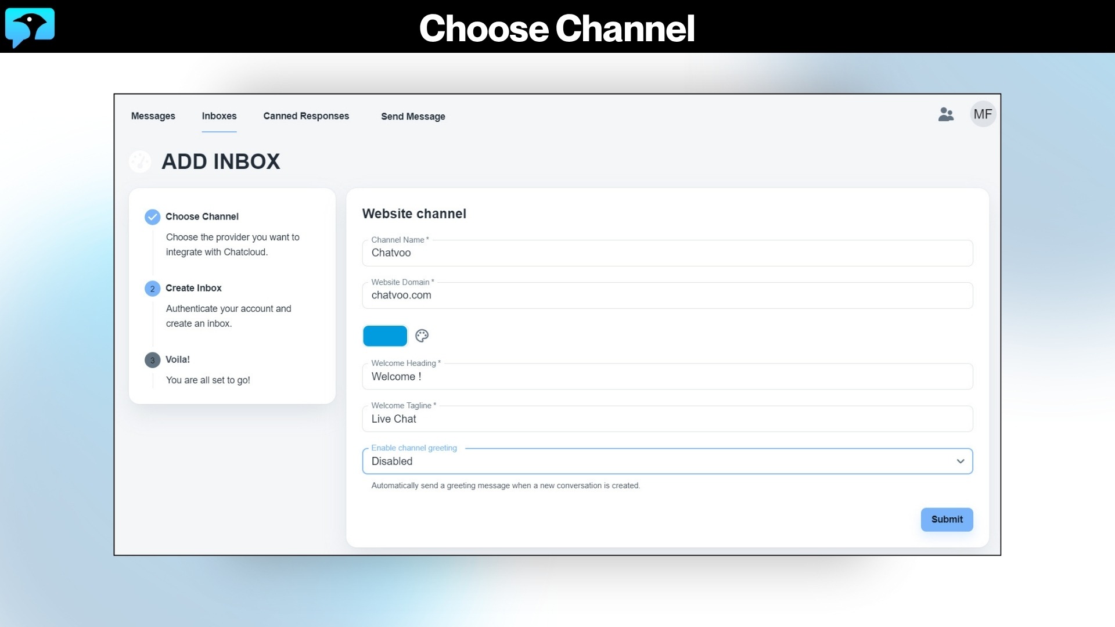Go to the Send Message section
This screenshot has width=1115, height=627.
pos(413,117)
